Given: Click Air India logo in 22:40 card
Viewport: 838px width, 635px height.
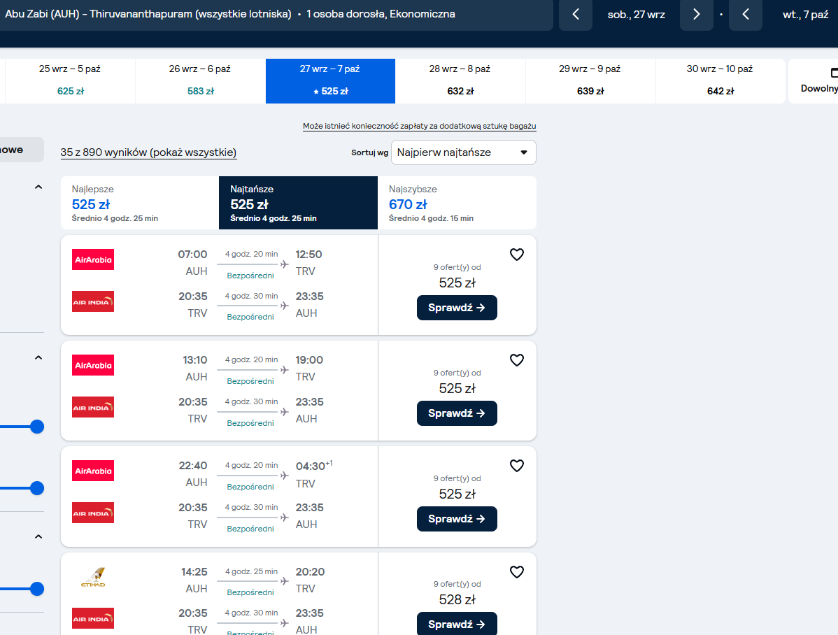Looking at the screenshot, I should [93, 513].
